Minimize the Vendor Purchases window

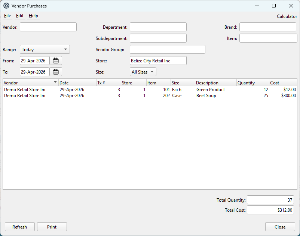[257, 6]
